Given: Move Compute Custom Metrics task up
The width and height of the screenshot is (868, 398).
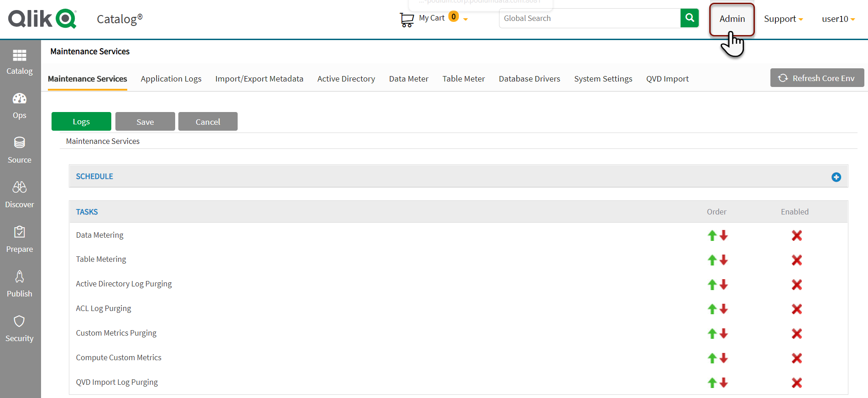Looking at the screenshot, I should click(x=712, y=358).
